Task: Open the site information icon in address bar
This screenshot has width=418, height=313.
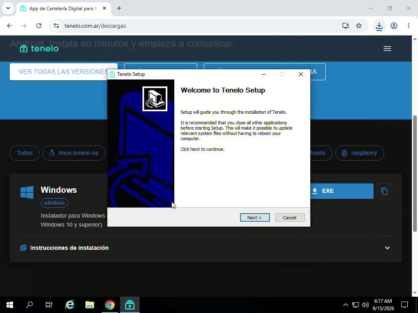Action: click(x=56, y=26)
